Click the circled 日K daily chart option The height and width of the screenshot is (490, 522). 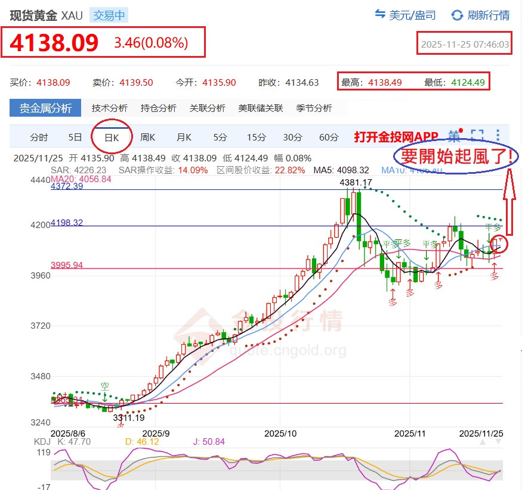click(x=110, y=136)
